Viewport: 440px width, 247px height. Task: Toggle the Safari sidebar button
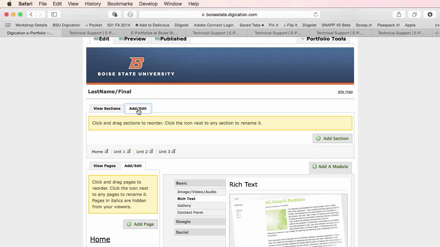pyautogui.click(x=54, y=14)
